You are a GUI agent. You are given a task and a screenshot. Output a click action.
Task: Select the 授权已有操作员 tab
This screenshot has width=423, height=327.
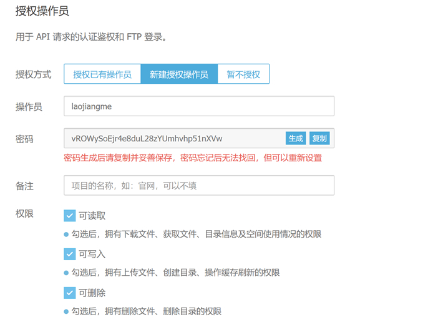[102, 74]
